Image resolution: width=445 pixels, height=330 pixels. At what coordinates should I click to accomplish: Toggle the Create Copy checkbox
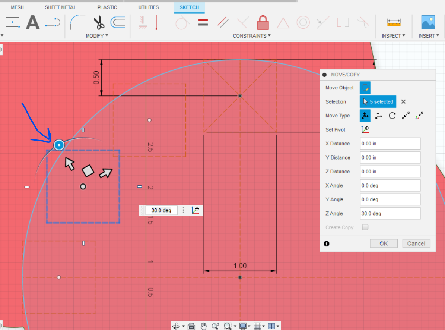(x=365, y=227)
